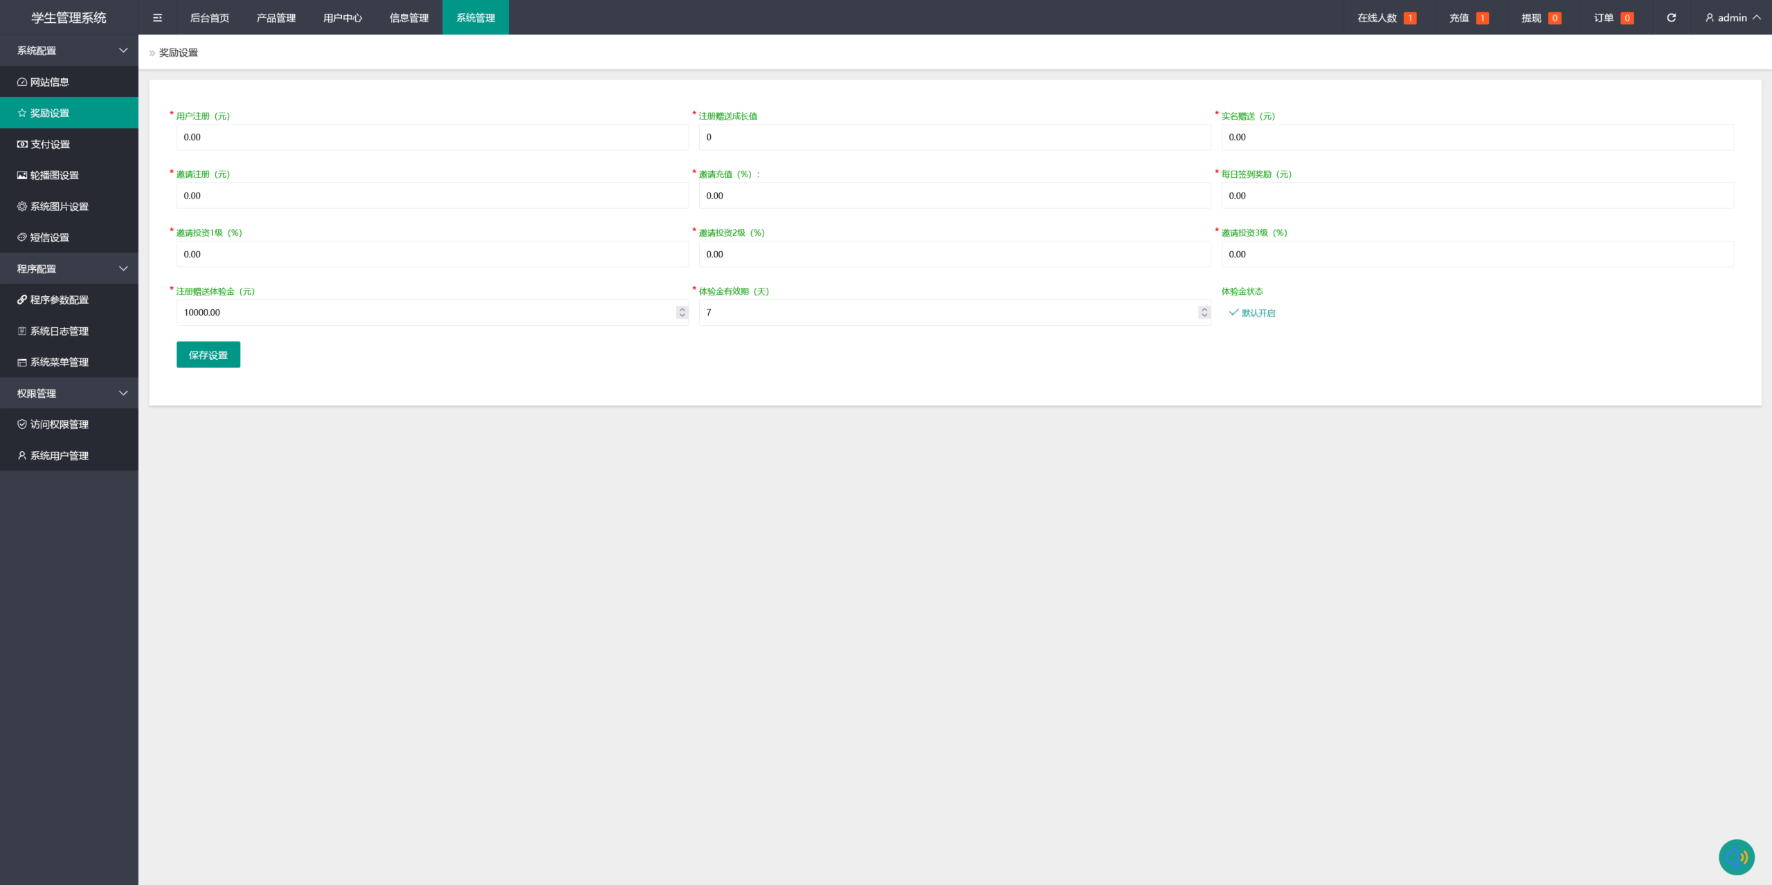Viewport: 1772px width, 885px height.
Task: Open 网站信息 with dashboard icon
Action: point(50,82)
